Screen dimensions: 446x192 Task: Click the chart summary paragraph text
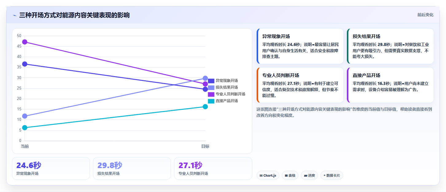coord(344,112)
